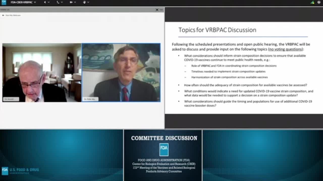The width and height of the screenshot is (323, 181).
Task: Click the left video's name label
Action: [11, 99]
